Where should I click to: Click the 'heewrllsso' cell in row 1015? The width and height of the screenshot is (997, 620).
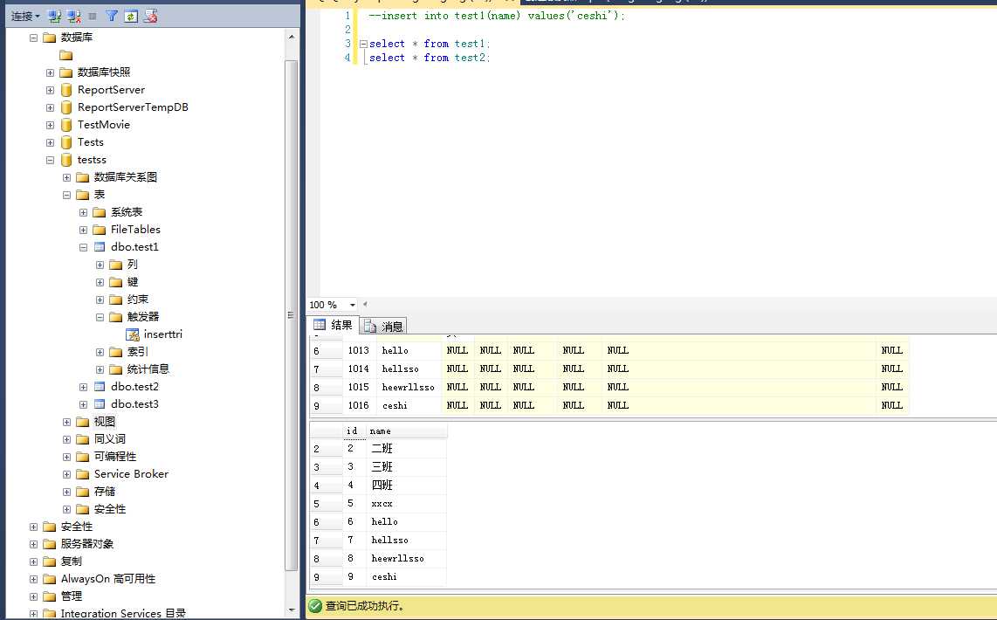point(409,387)
